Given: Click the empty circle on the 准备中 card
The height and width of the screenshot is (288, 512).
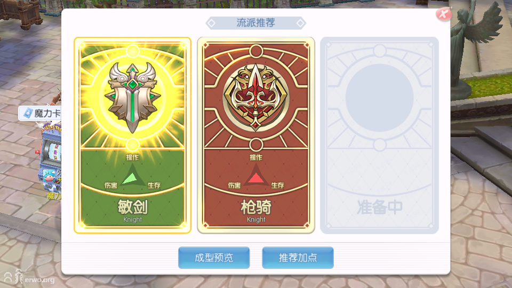Looking at the screenshot, I should coord(379,98).
